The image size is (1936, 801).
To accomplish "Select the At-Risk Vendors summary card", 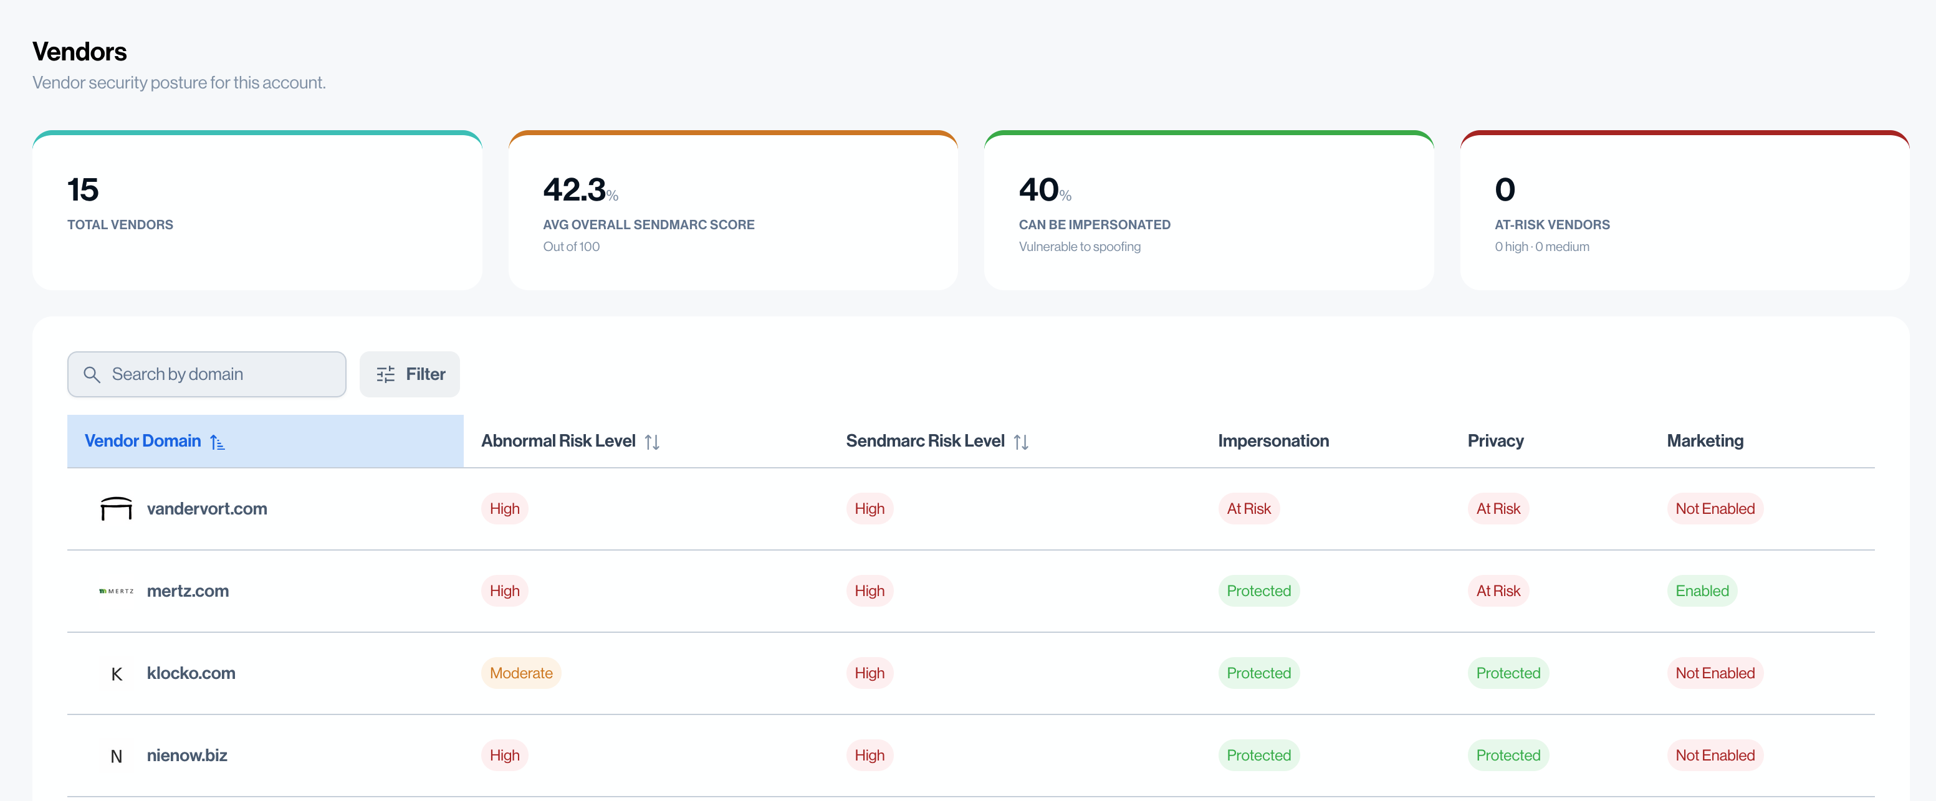I will pos(1684,210).
